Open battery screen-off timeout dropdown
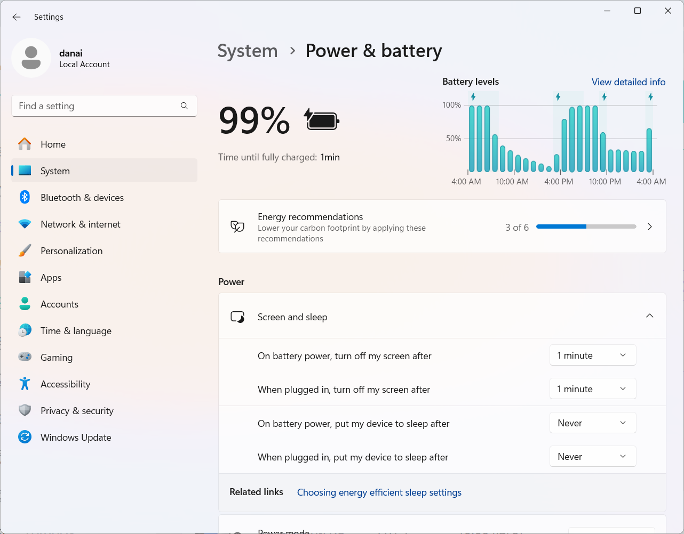The image size is (684, 534). pos(592,355)
